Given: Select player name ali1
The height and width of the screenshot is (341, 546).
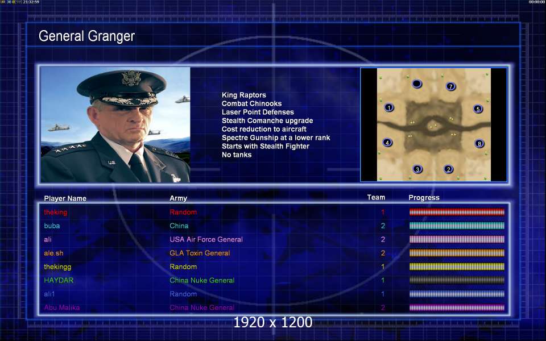Looking at the screenshot, I should tap(49, 294).
